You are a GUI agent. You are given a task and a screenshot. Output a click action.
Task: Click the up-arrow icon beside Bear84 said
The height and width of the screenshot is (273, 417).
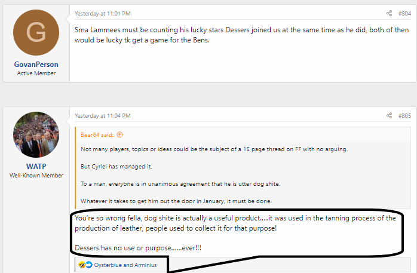coord(119,135)
